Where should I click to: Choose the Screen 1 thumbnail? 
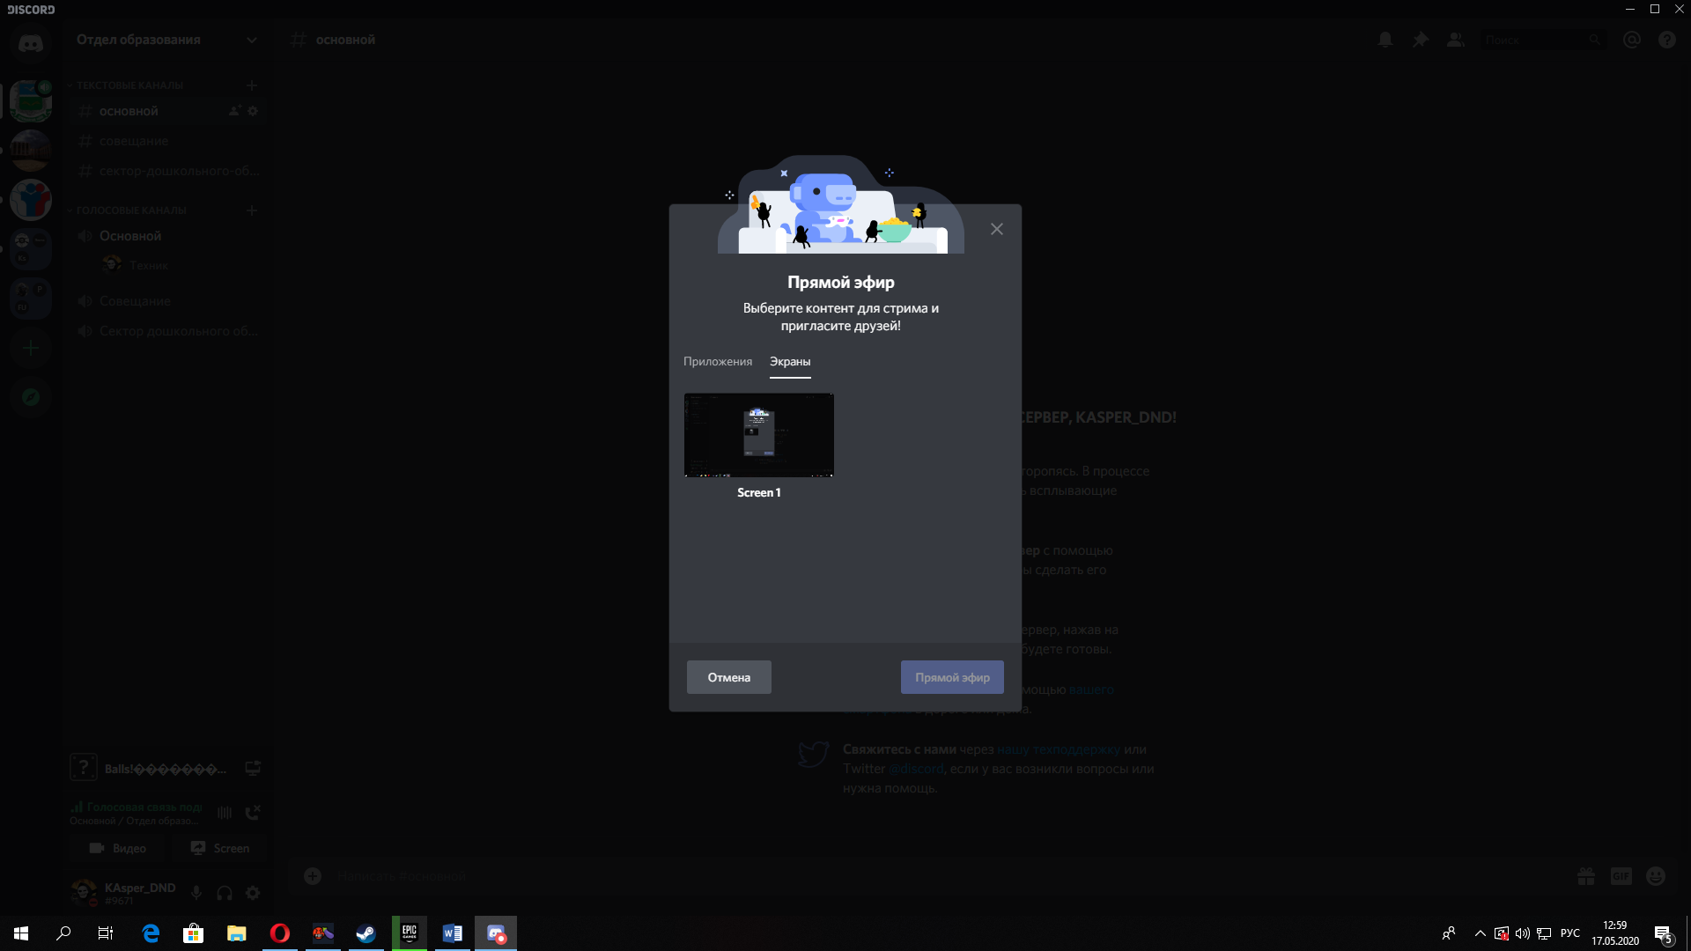pyautogui.click(x=758, y=435)
